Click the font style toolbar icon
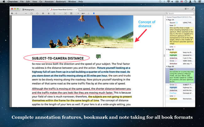This screenshot has width=204, height=127. pos(89,13)
